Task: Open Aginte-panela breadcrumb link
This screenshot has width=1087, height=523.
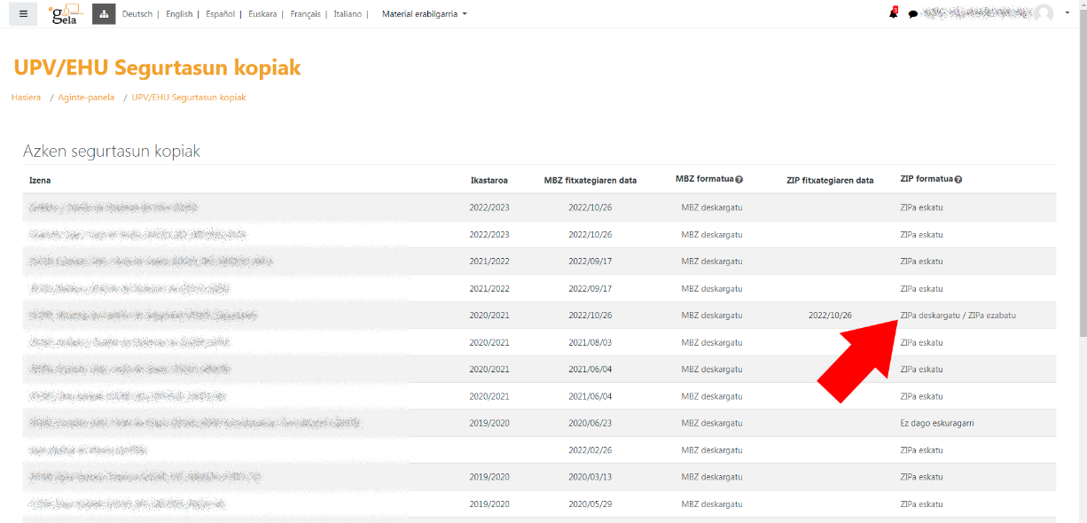Action: point(86,98)
